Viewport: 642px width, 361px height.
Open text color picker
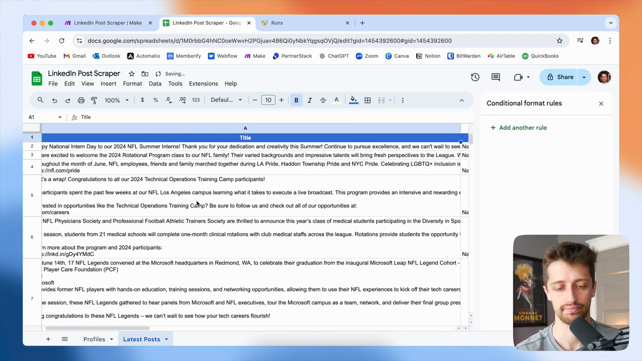[337, 100]
